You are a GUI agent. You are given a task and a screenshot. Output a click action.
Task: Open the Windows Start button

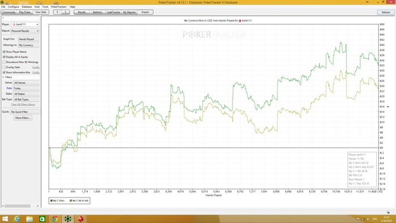[x=5, y=219]
